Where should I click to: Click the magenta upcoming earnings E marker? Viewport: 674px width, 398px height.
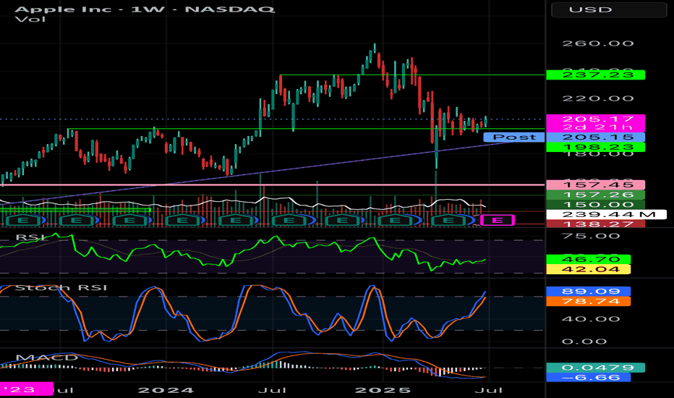[498, 220]
